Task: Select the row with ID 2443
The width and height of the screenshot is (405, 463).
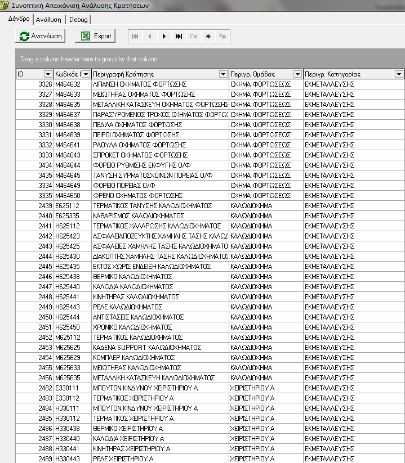Action: coord(210,246)
